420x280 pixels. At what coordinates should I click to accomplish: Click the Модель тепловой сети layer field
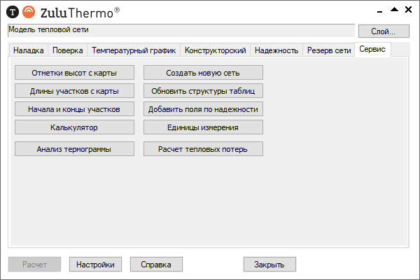(181, 30)
